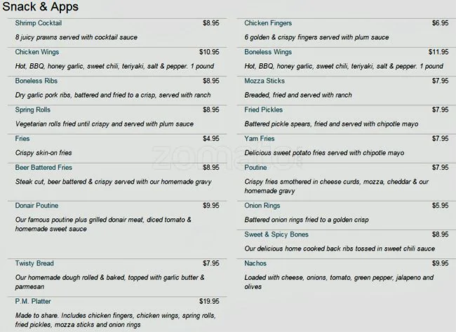
Task: Open the Boneless Ribs menu entry
Action: pos(36,81)
